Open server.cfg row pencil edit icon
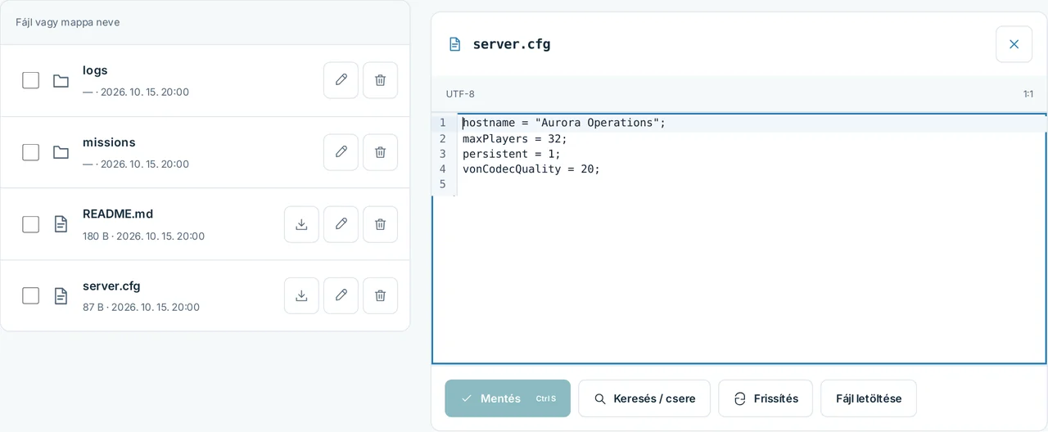1048x432 pixels. tap(341, 295)
